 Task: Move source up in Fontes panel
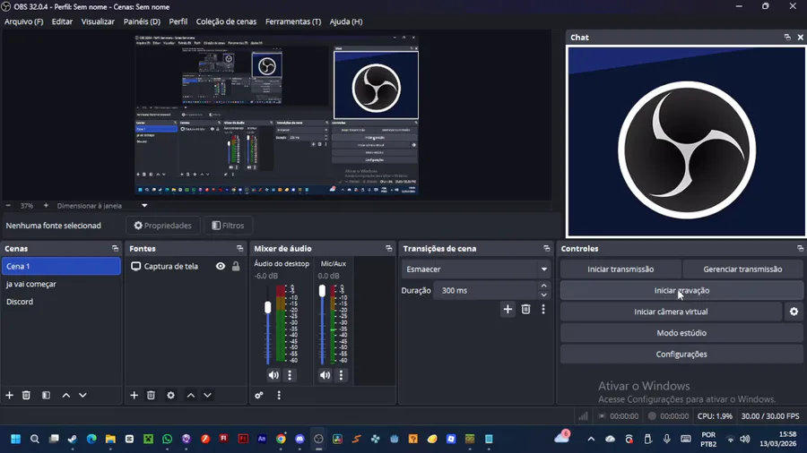(191, 395)
